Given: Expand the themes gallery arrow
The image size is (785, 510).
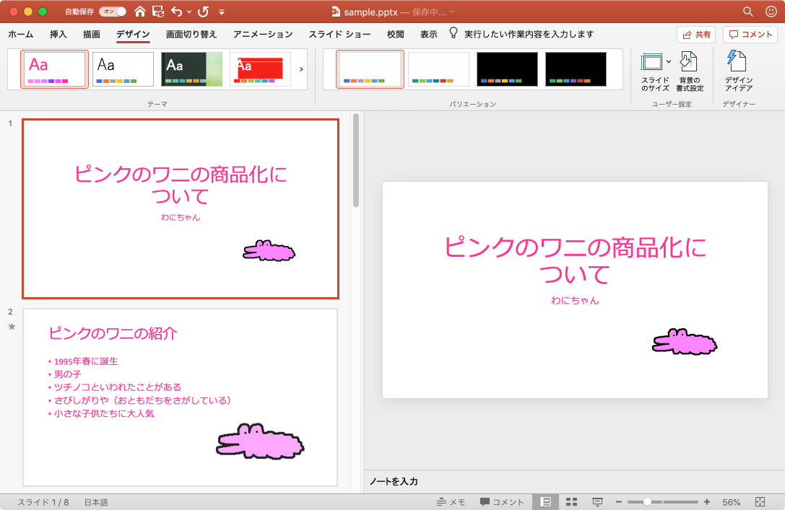Looking at the screenshot, I should 301,69.
